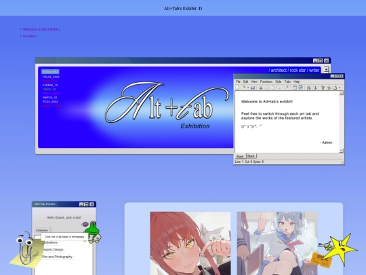The width and height of the screenshot is (366, 275).
Task: Click the green frog alien character
Action: coord(92,232)
